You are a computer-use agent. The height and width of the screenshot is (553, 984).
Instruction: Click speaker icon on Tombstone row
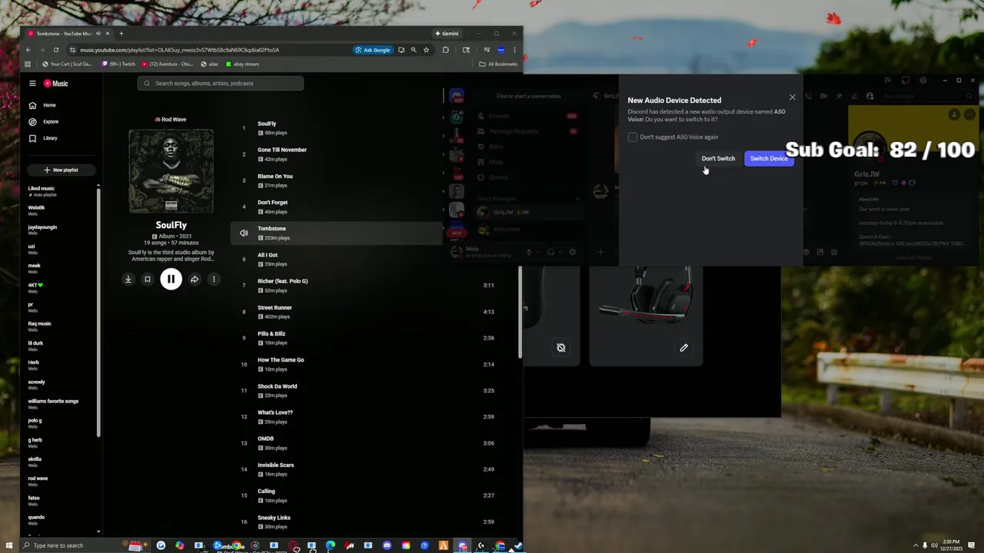coord(244,233)
